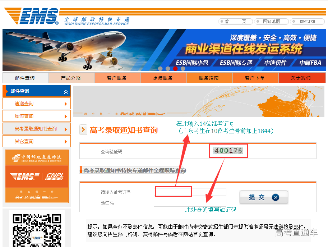Image resolution: width=328 pixels, height=247 pixels.
Task: Open the 关于我们 navigation tab
Action: tap(301, 78)
